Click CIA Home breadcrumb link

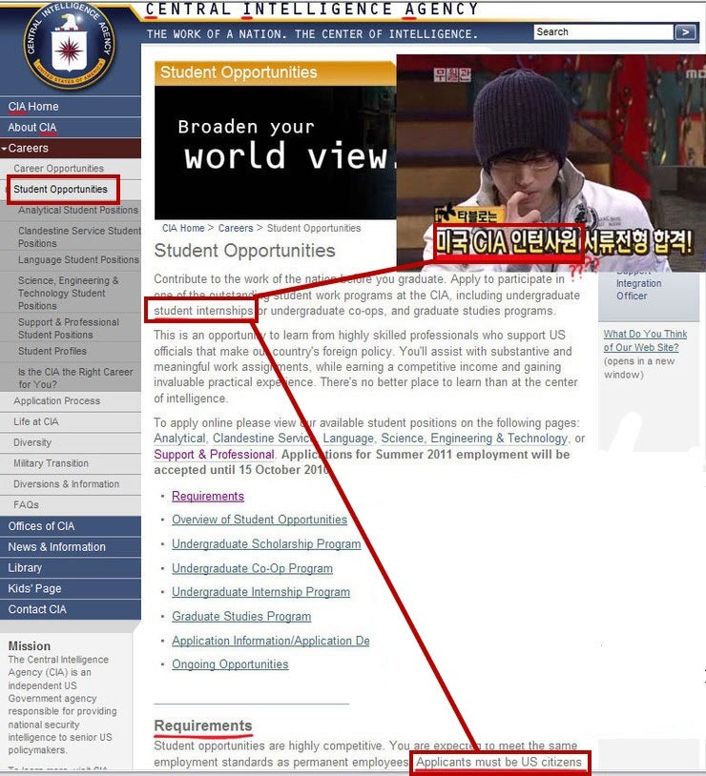coord(183,228)
